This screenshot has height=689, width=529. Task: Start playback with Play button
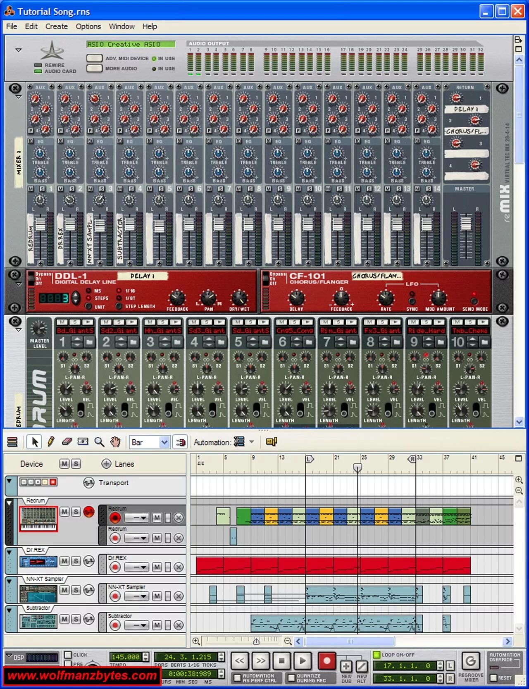coord(303,660)
